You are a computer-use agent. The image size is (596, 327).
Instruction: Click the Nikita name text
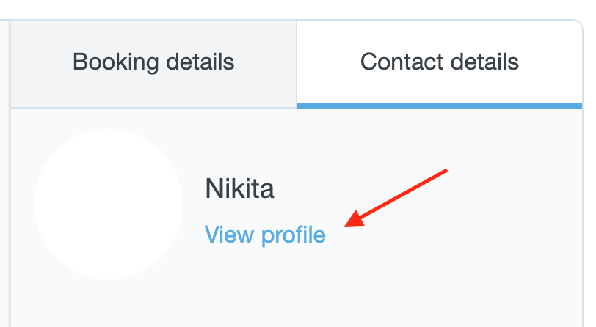(239, 190)
